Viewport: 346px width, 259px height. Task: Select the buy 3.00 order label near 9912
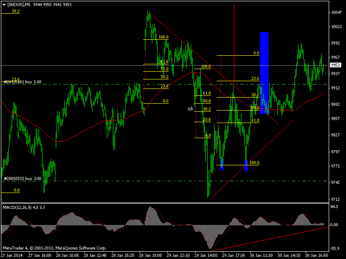coord(22,82)
